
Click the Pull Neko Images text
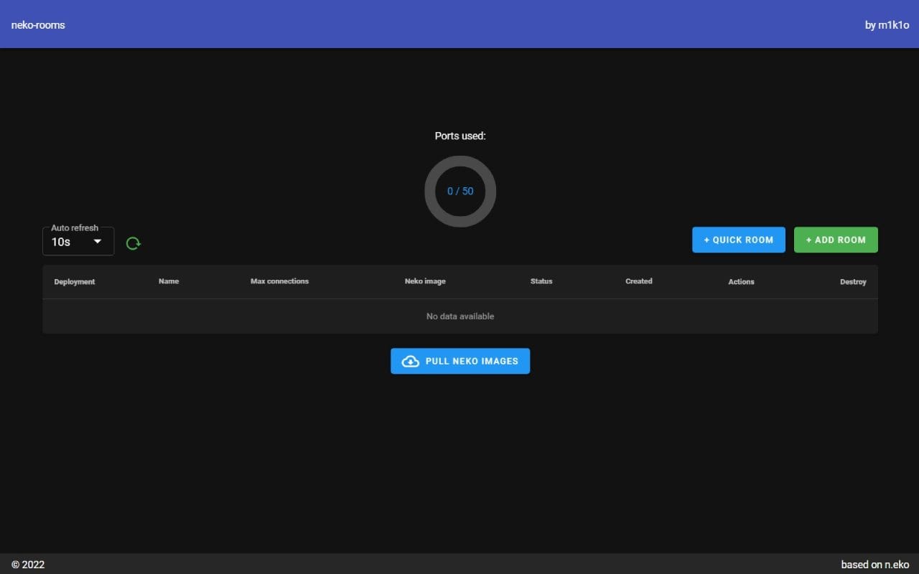[472, 362]
